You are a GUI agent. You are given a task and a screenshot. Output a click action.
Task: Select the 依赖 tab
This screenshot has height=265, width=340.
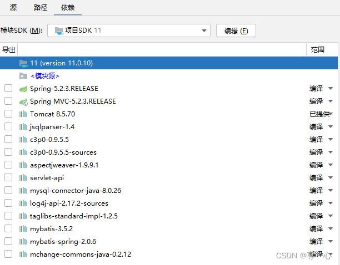pos(68,8)
